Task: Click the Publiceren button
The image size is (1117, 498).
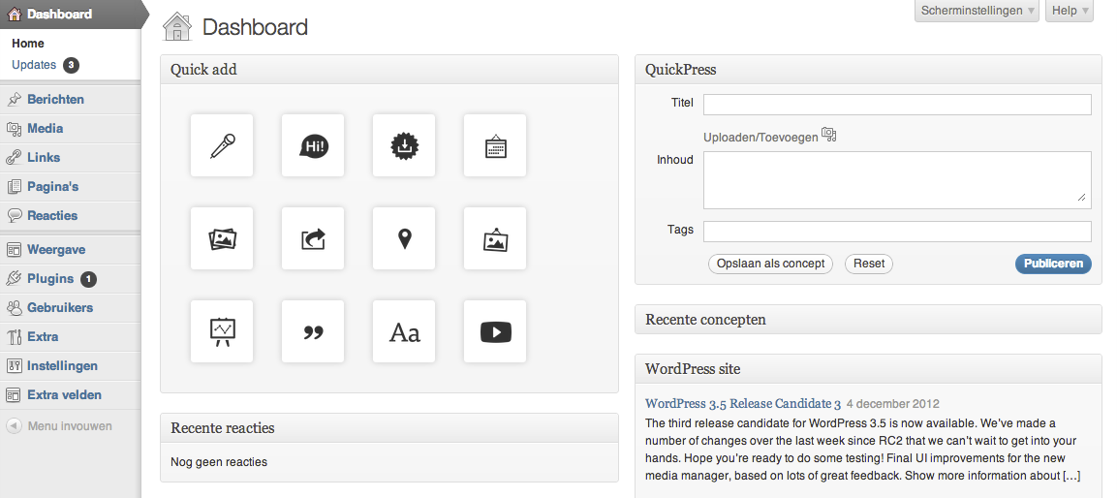Action: point(1053,264)
